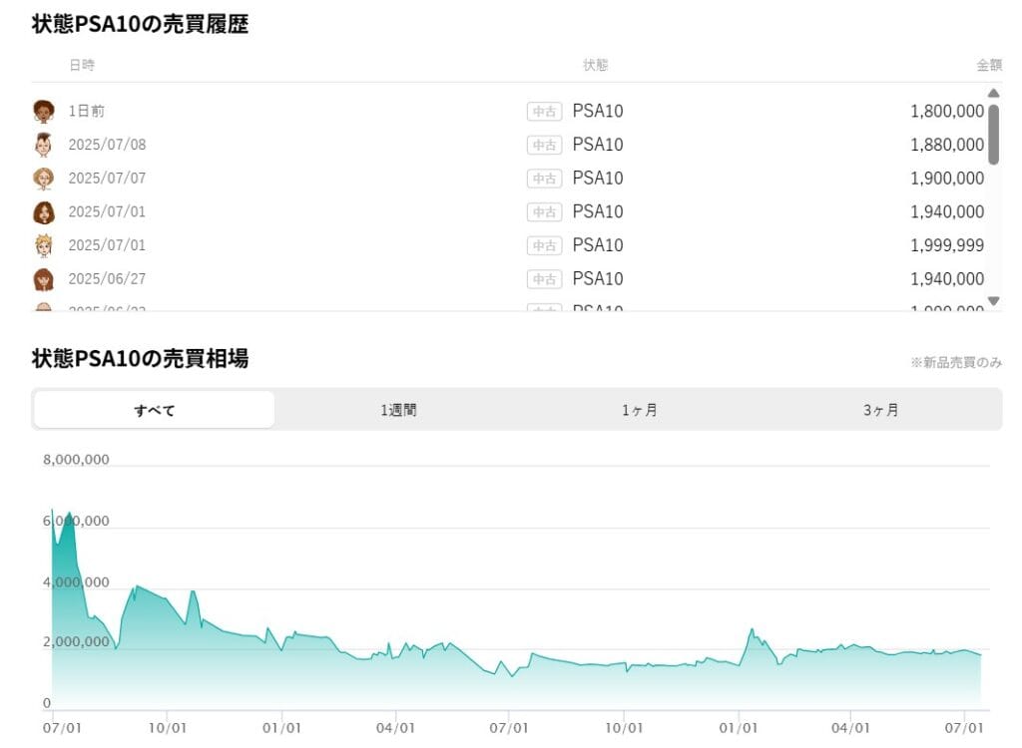
Task: Click PSA10 label in the 1,800,000 row
Action: point(598,112)
